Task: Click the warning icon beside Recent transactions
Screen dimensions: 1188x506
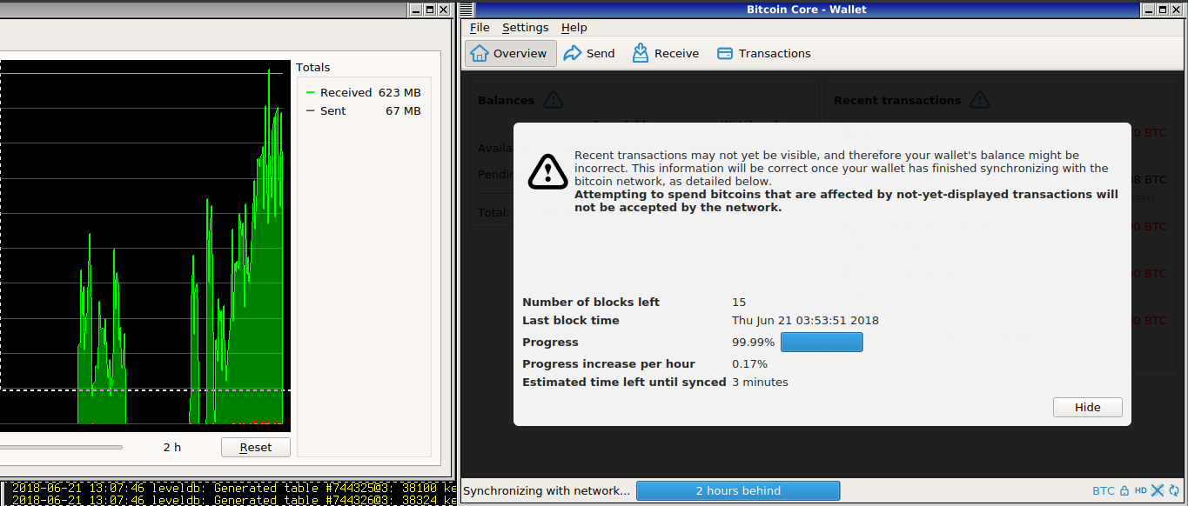Action: pos(980,100)
